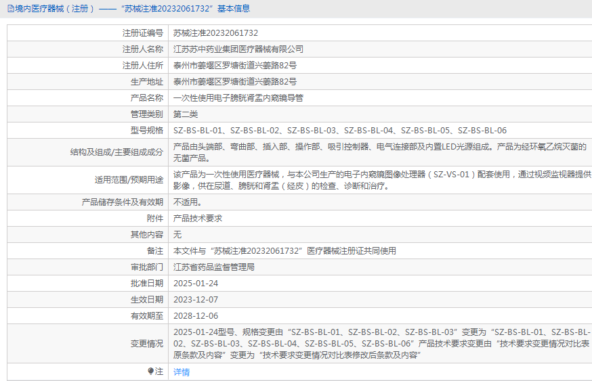Select the 其他内容 value 无
592x381 pixels.
point(177,235)
